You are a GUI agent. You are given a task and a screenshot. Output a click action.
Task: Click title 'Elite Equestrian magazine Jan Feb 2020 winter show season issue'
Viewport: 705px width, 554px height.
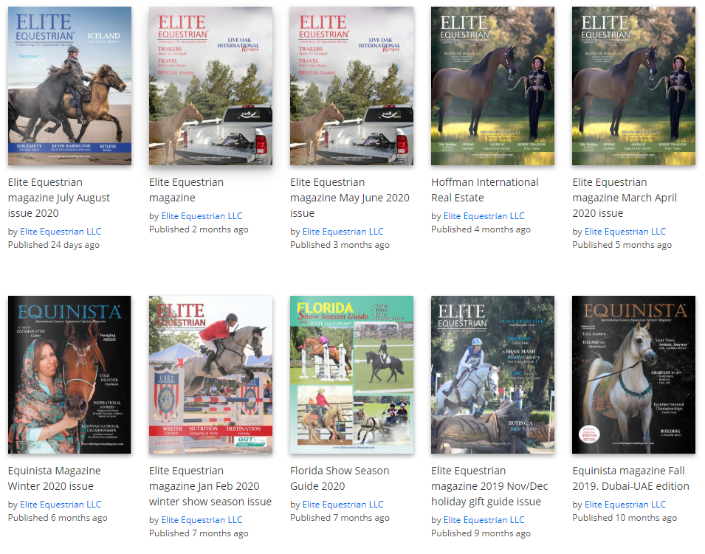[210, 486]
